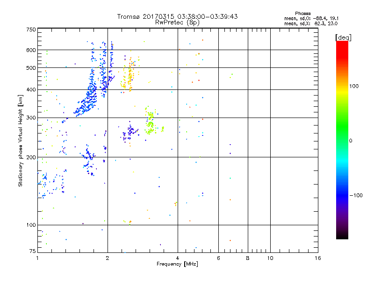Select the 'mean, sd,X: 82.3, 23.0' statistics line
The height and width of the screenshot is (281, 374).
(311, 23)
